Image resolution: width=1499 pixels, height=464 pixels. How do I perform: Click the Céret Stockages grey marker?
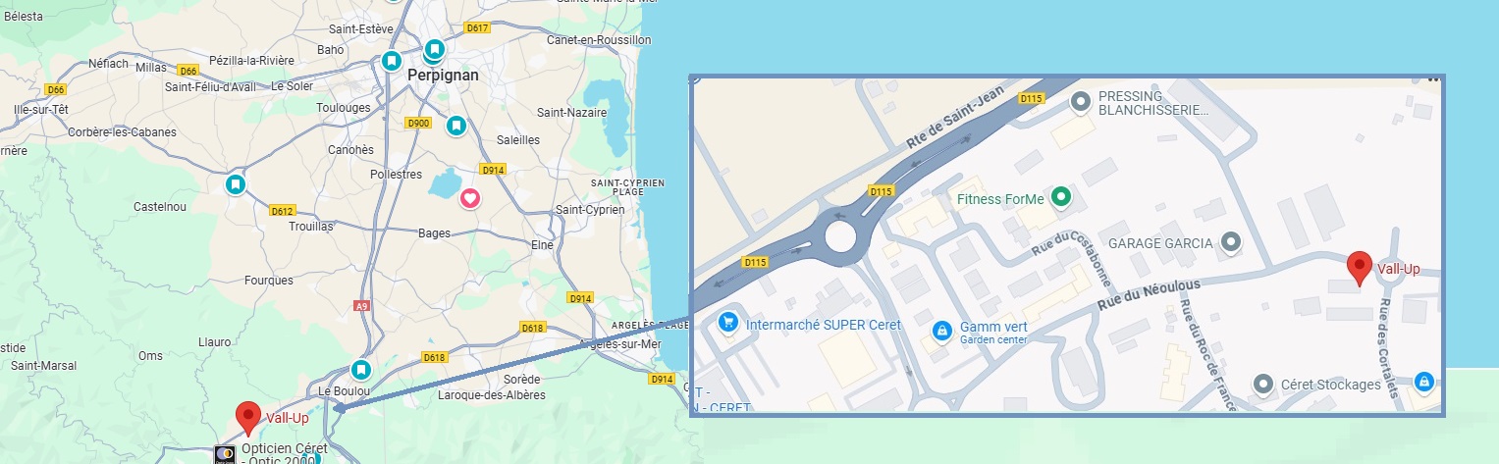pos(1264,384)
